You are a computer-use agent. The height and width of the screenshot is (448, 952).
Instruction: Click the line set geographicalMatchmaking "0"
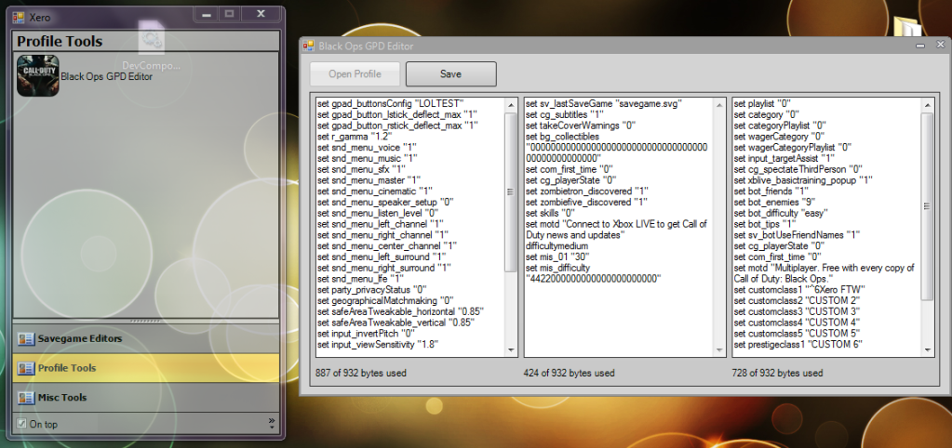tap(385, 301)
